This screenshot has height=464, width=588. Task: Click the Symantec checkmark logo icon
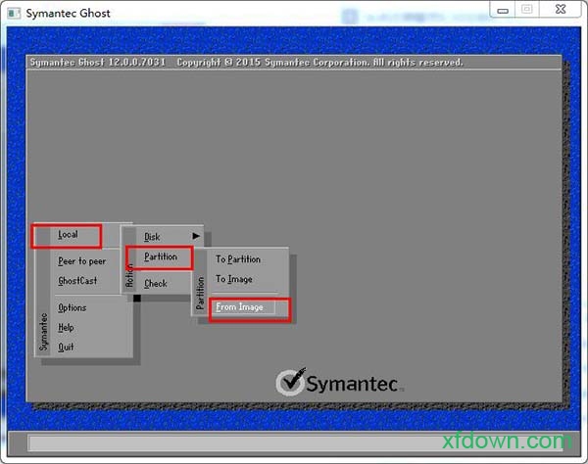290,382
